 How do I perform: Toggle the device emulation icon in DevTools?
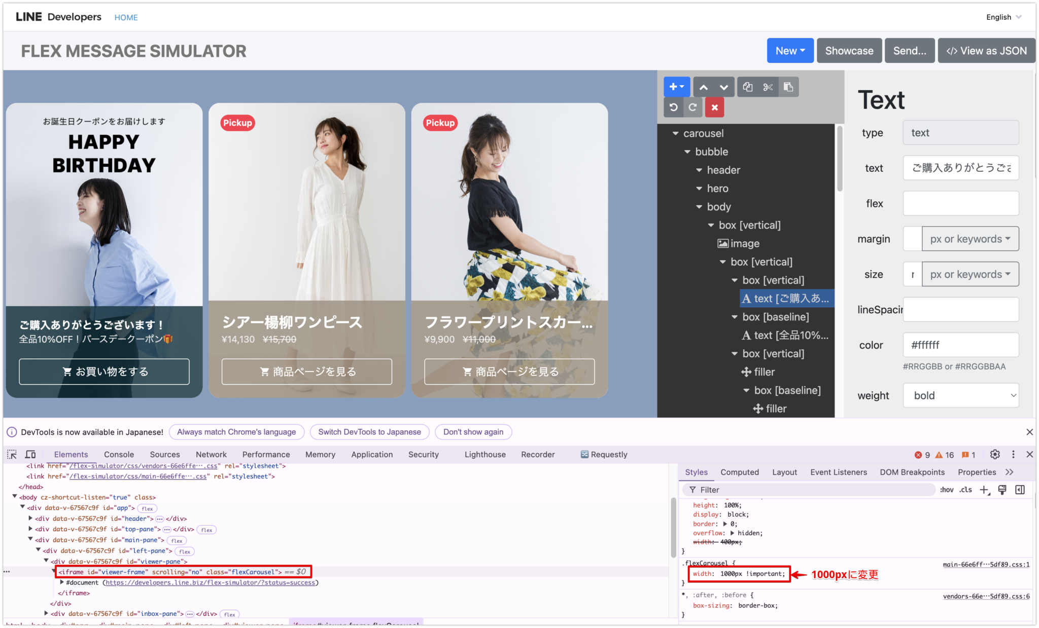pyautogui.click(x=30, y=454)
